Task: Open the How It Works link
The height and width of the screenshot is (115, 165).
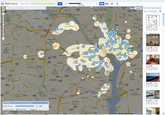Action: (x=8, y=109)
